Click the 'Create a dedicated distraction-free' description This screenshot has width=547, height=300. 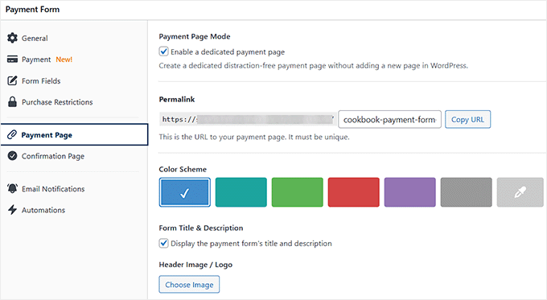(x=313, y=66)
